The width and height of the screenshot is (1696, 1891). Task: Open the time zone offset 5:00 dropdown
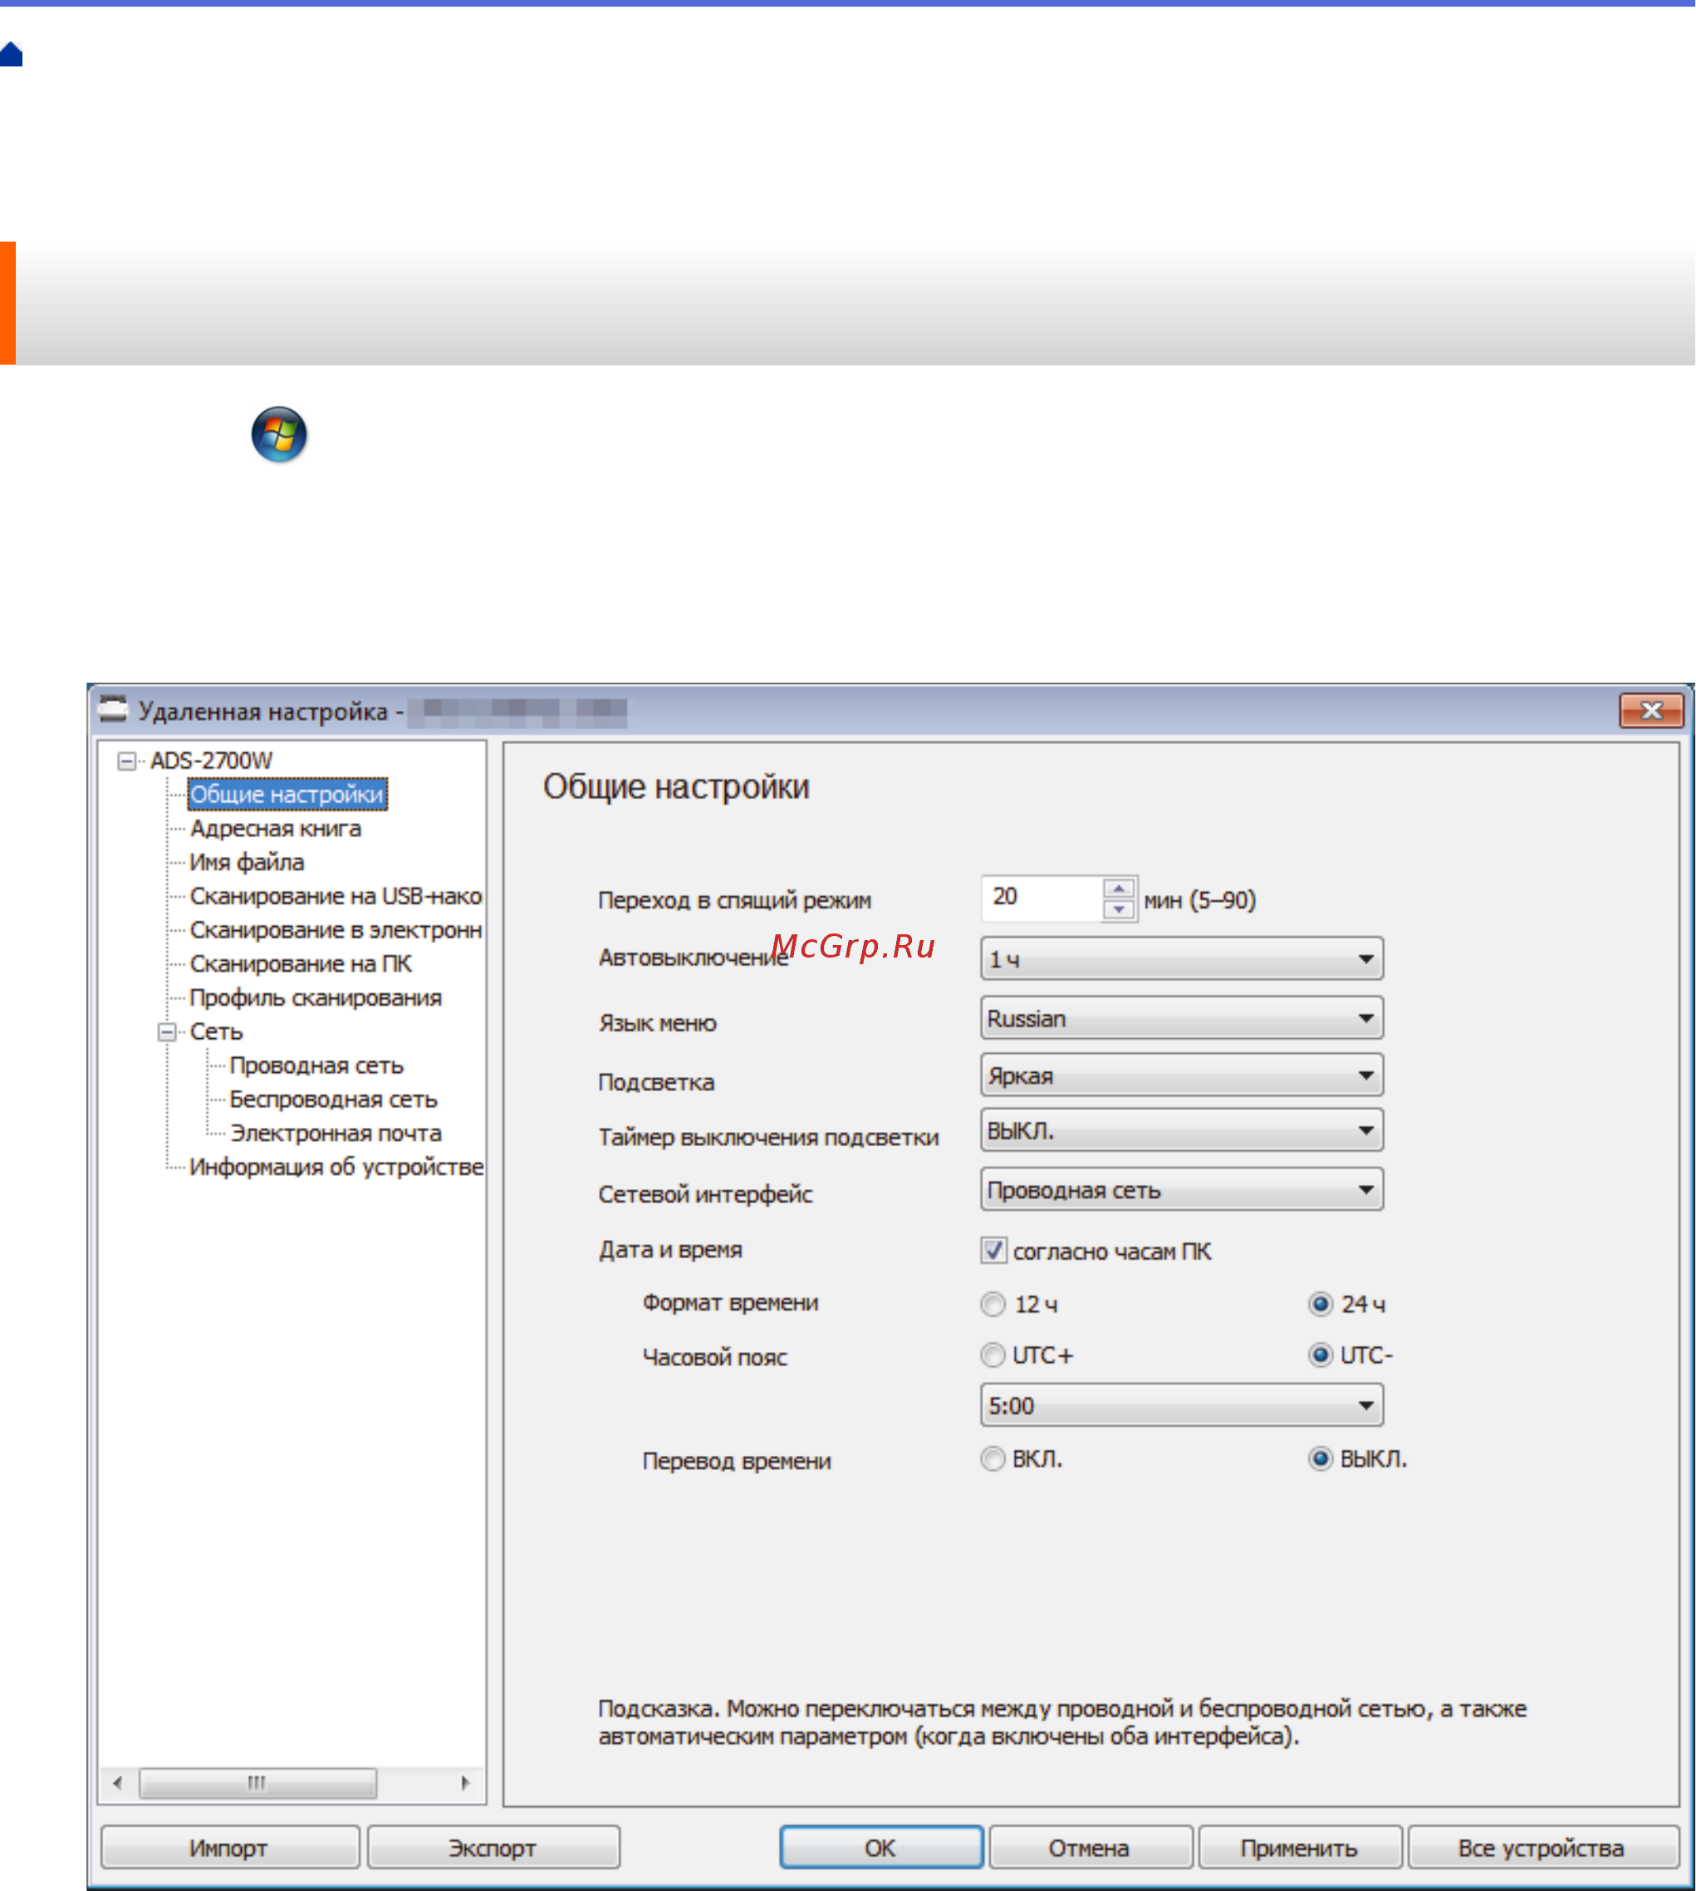pos(1182,1404)
